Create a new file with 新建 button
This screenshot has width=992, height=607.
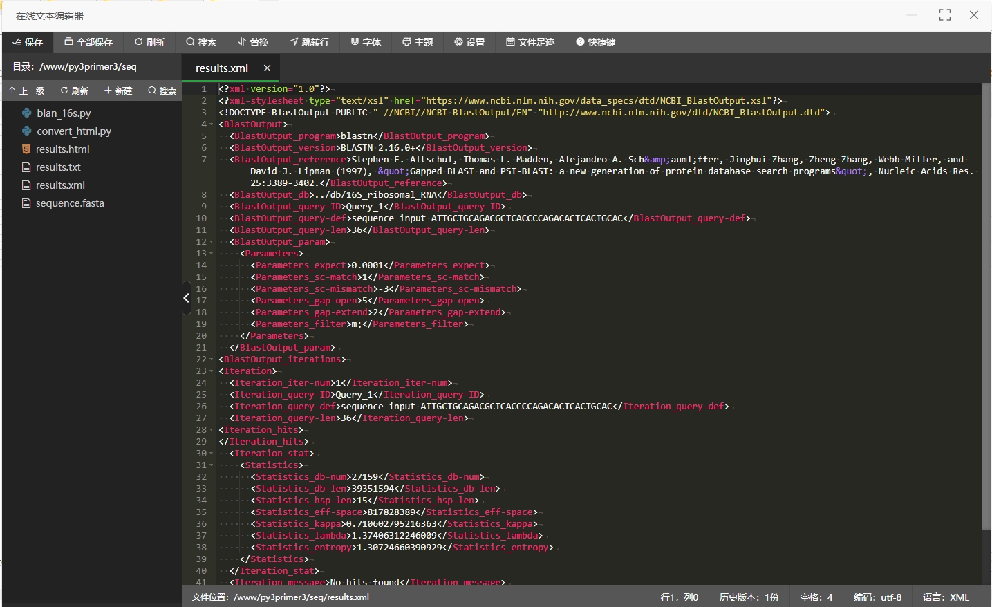pyautogui.click(x=118, y=91)
